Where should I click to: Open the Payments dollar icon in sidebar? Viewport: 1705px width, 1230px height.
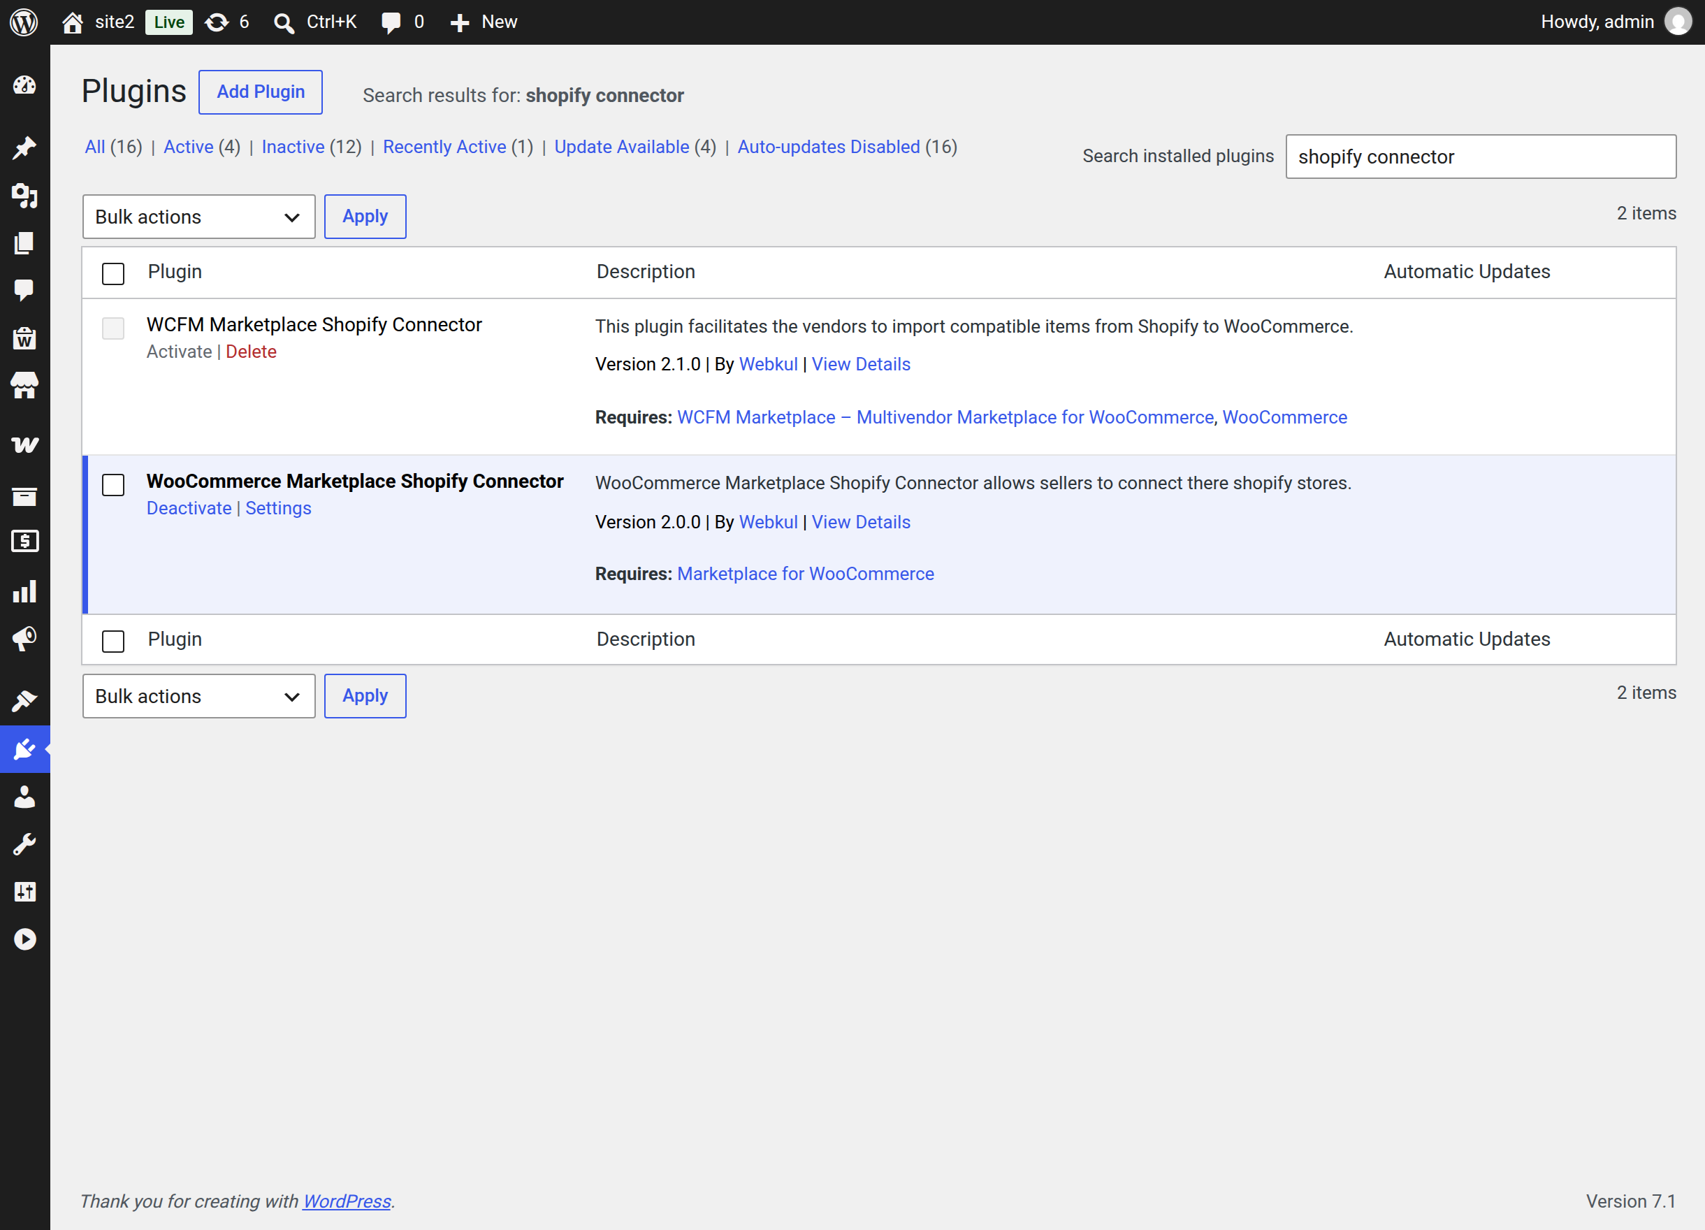[25, 542]
